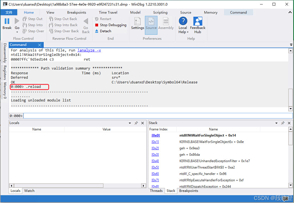Click the Restart button

103,19
